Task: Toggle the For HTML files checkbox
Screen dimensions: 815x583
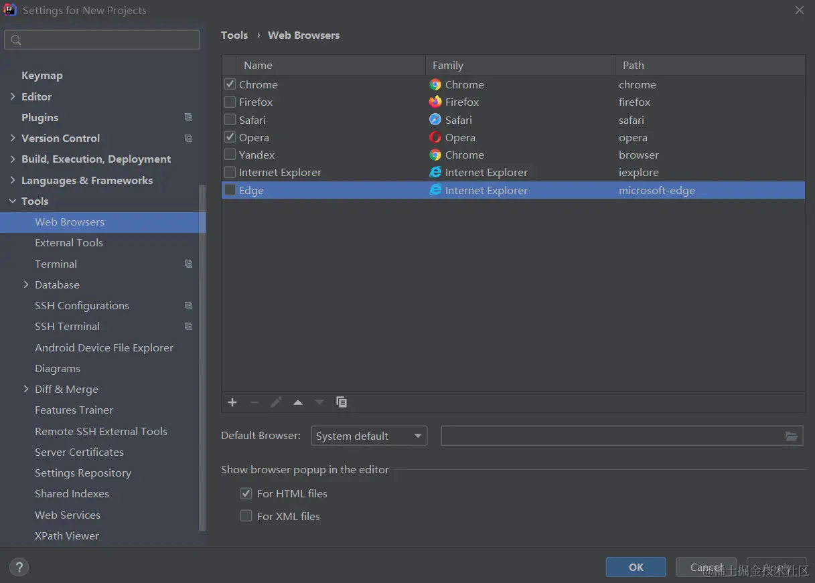Action: [246, 493]
